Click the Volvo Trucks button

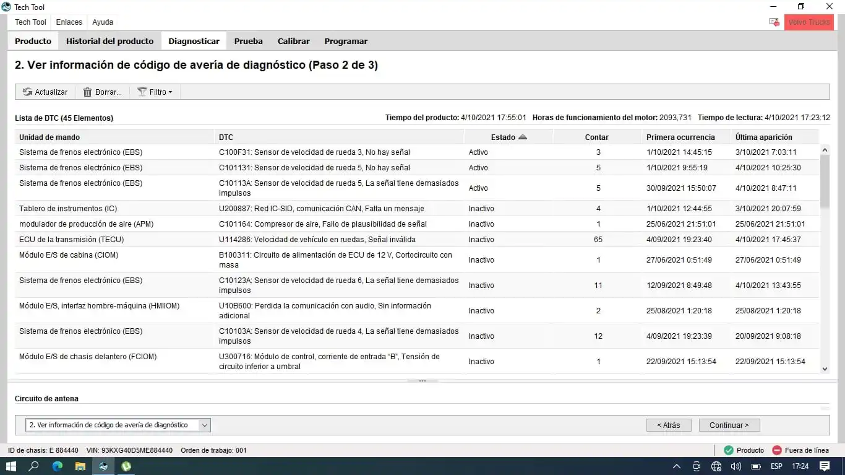[809, 22]
